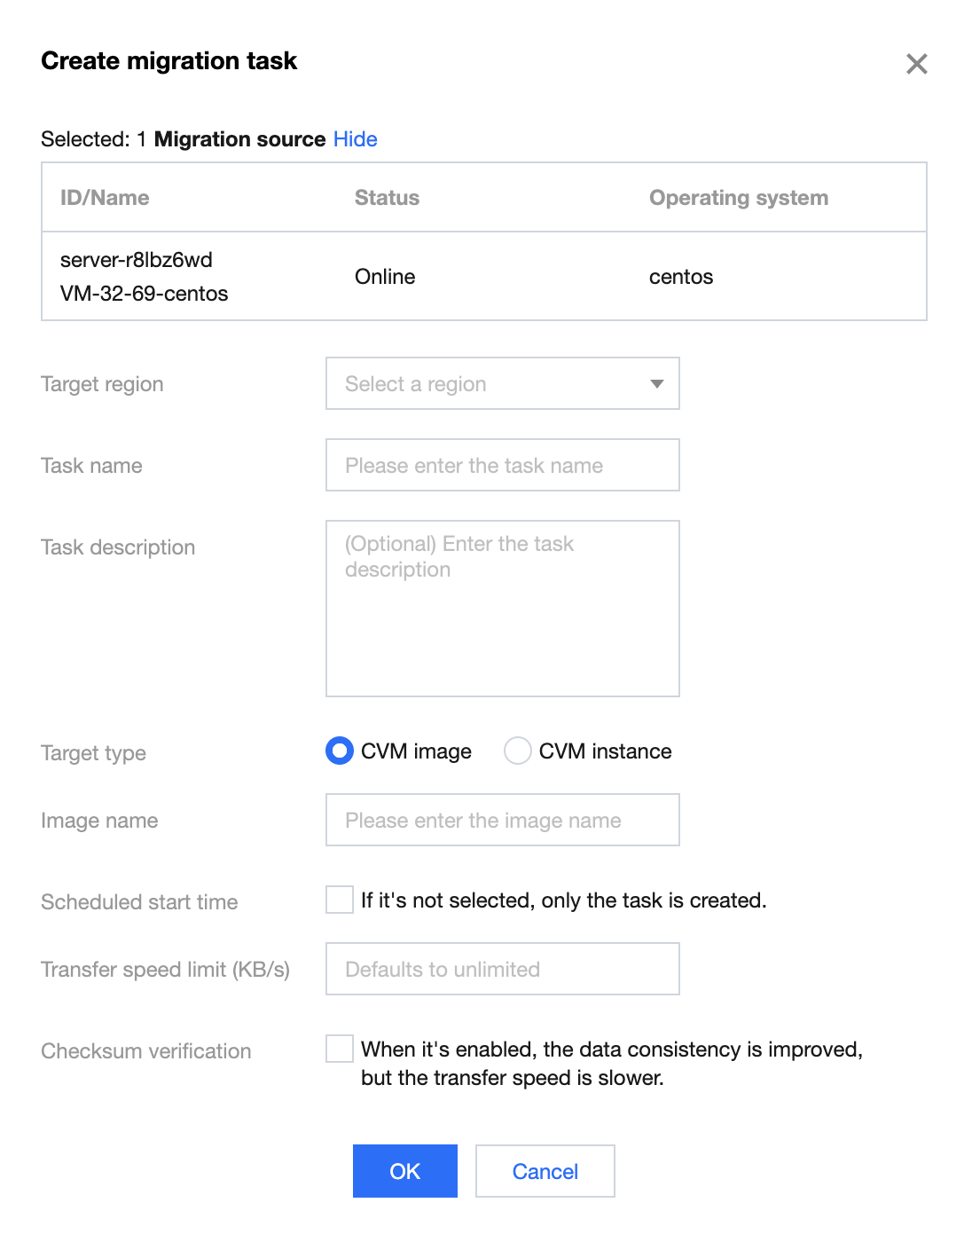Click the VM-32-69-centos name text

(144, 294)
